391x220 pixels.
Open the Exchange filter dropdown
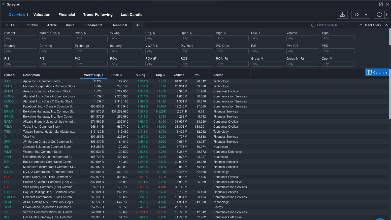pyautogui.click(x=91, y=51)
